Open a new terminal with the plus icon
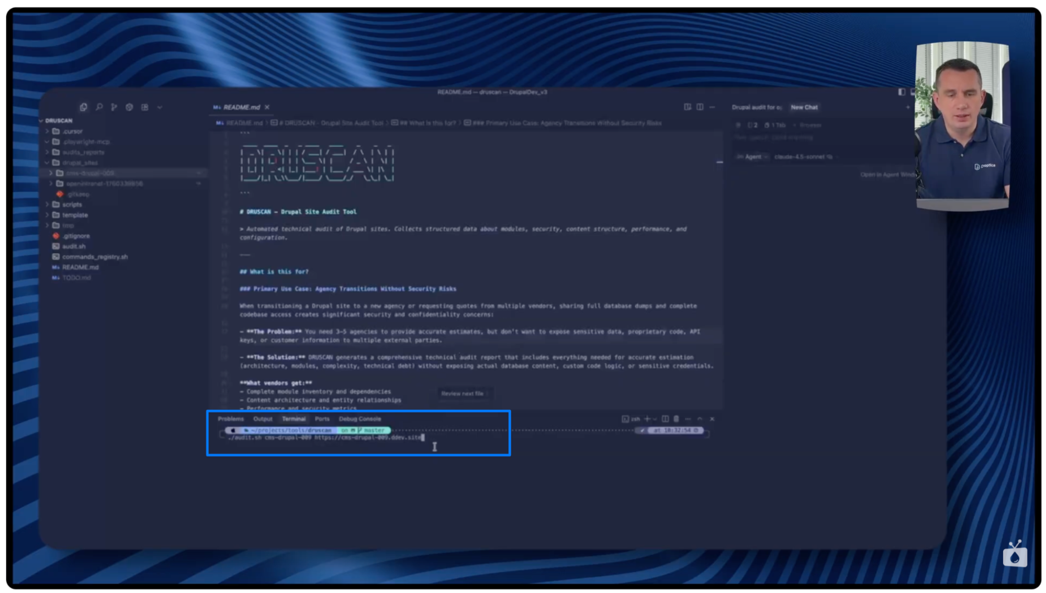1046x593 pixels. 647,419
